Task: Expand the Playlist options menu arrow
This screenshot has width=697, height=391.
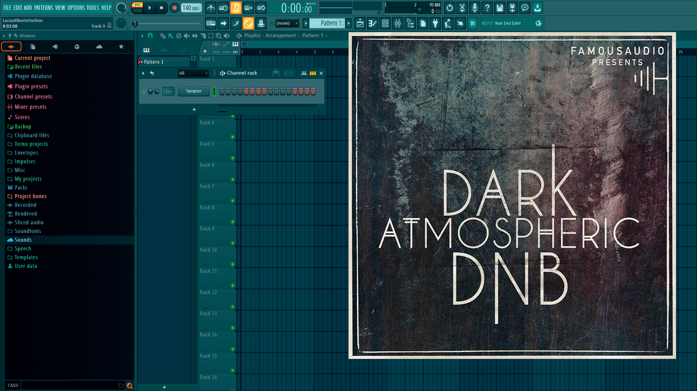Action: pos(143,36)
